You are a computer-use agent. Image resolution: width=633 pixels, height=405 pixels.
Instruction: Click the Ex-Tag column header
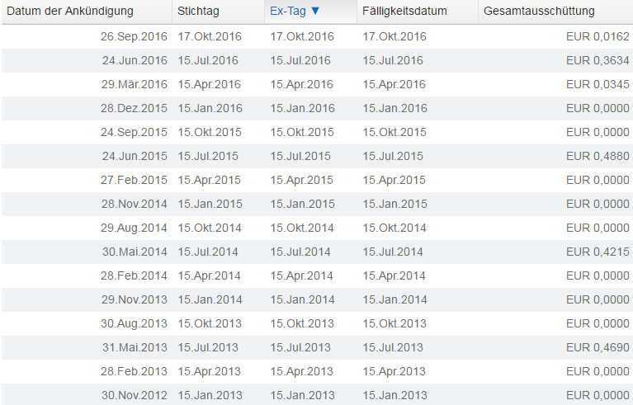(x=288, y=12)
